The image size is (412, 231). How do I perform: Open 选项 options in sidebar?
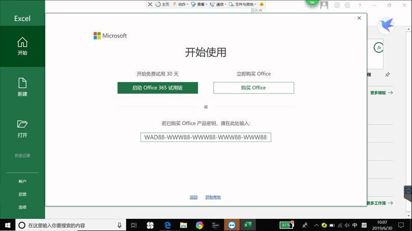point(22,207)
